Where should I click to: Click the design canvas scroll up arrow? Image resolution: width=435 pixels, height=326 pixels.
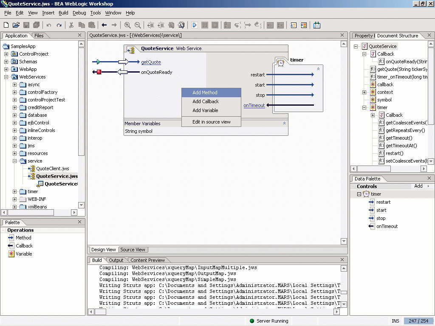tap(344, 44)
